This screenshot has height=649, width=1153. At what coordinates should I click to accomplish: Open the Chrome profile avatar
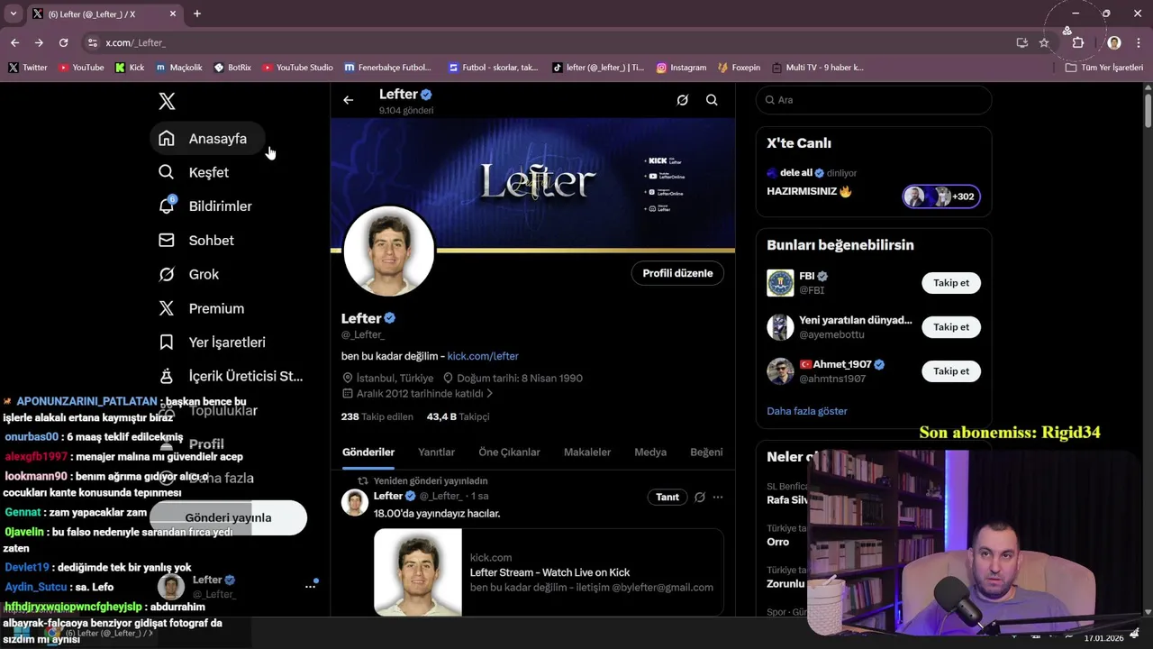(x=1114, y=42)
